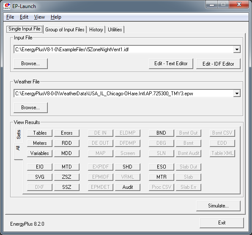Switch to Group of Input Files tab
This screenshot has width=252, height=235.
point(65,30)
